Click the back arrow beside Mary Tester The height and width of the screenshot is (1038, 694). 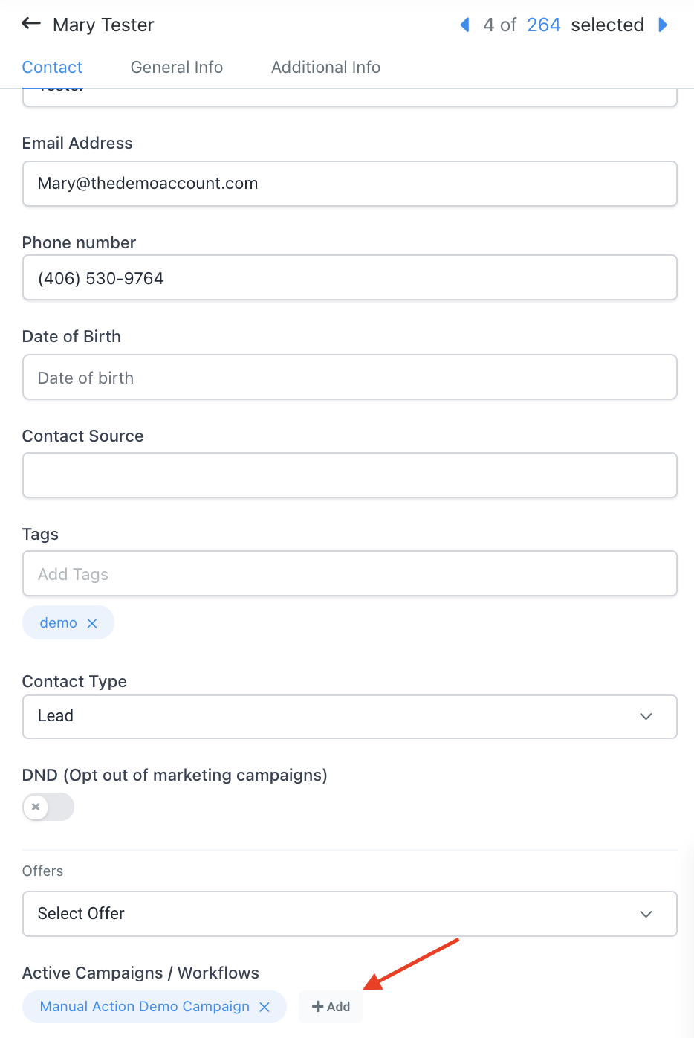(31, 24)
